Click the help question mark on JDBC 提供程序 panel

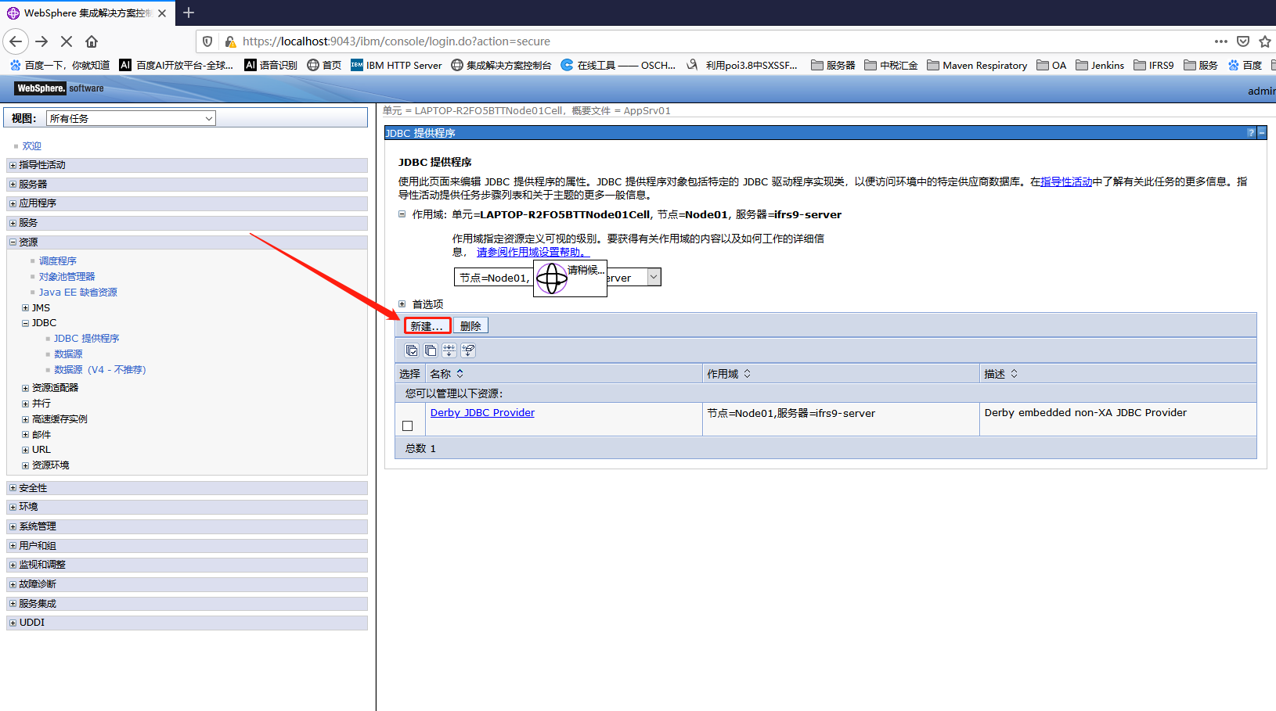pos(1252,132)
